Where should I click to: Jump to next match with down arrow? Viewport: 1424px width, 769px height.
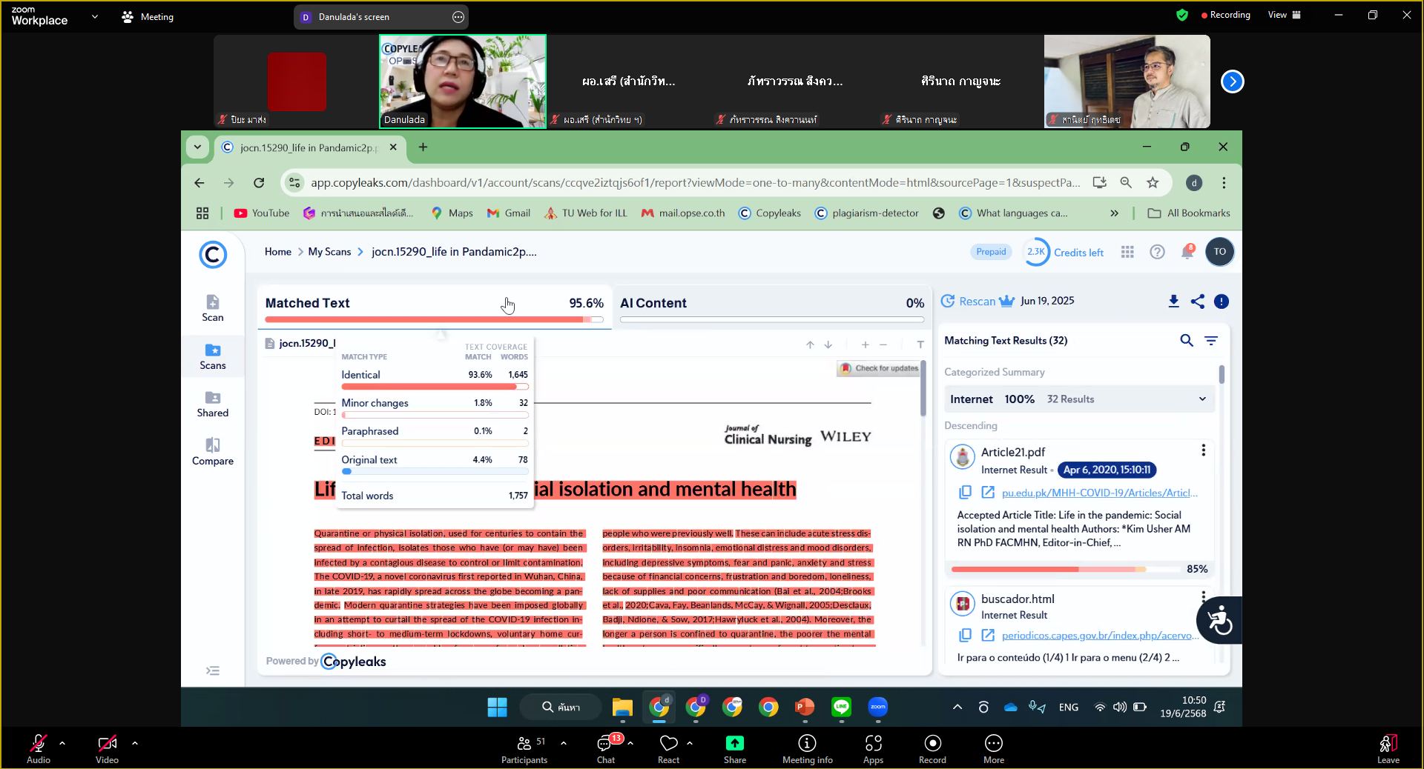tap(828, 344)
